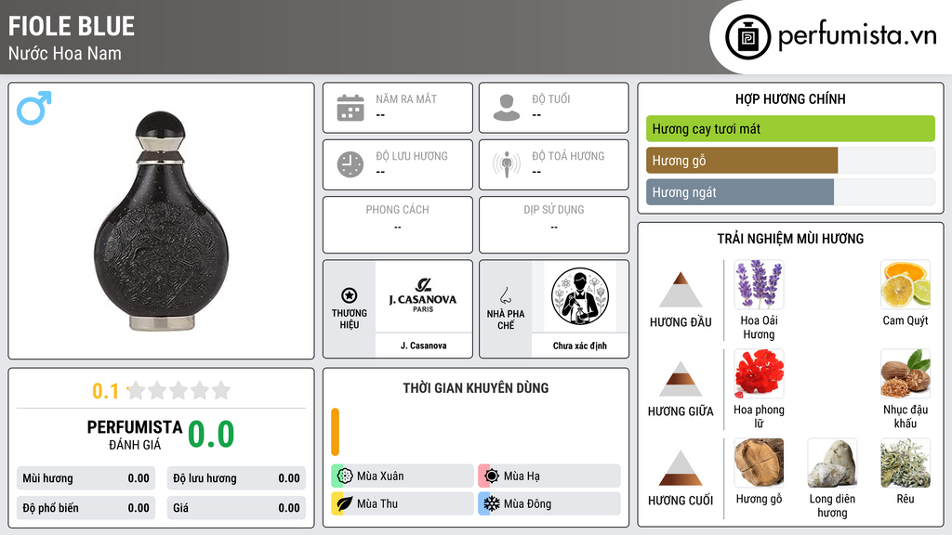952x535 pixels.
Task: Select the Mùa Đông season label
Action: click(527, 503)
